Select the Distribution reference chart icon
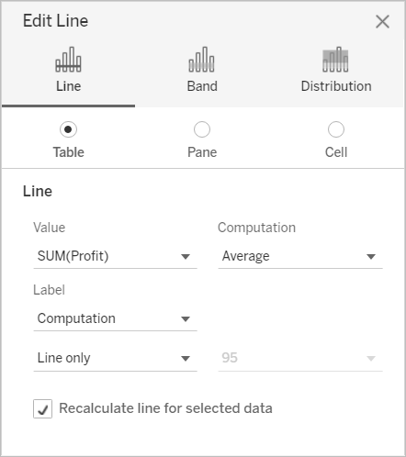The width and height of the screenshot is (406, 457). (335, 60)
